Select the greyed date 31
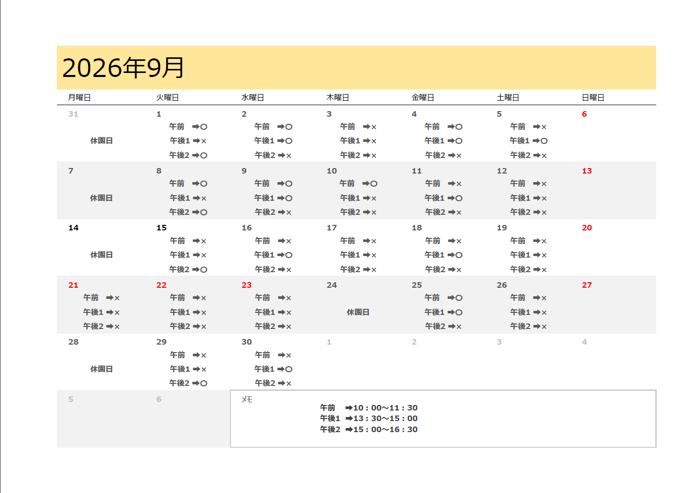This screenshot has height=493, width=698. pos(73,114)
